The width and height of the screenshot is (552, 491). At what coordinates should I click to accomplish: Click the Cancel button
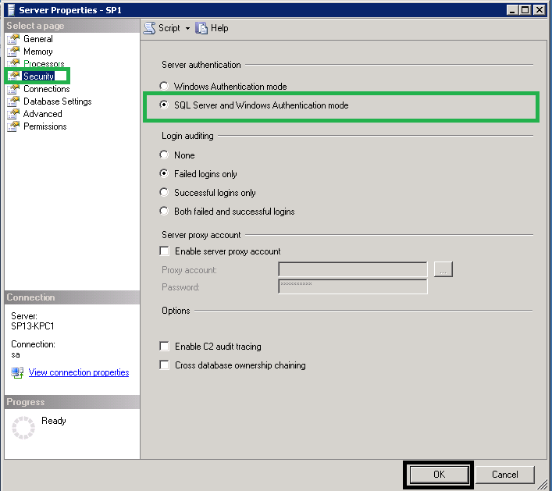click(x=505, y=475)
